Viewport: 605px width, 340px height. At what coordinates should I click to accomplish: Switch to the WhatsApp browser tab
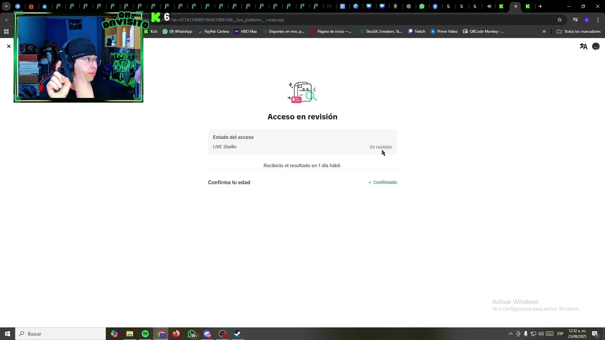tap(422, 7)
